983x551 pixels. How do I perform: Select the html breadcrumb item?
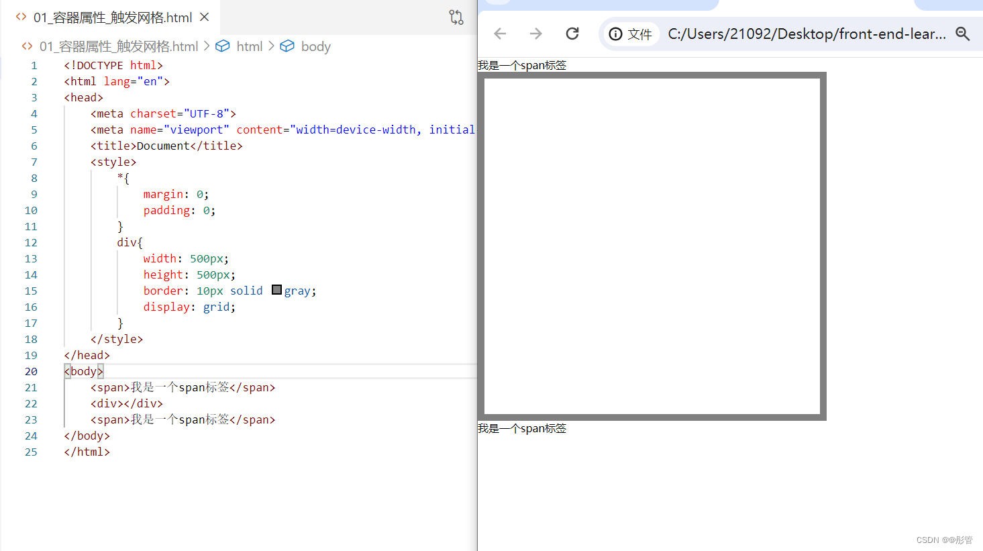click(250, 46)
